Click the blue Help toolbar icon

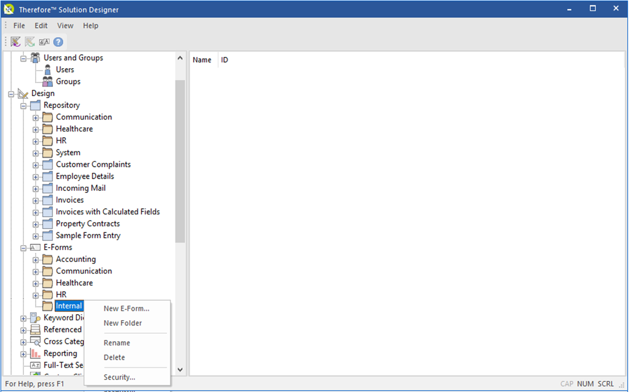pyautogui.click(x=57, y=42)
